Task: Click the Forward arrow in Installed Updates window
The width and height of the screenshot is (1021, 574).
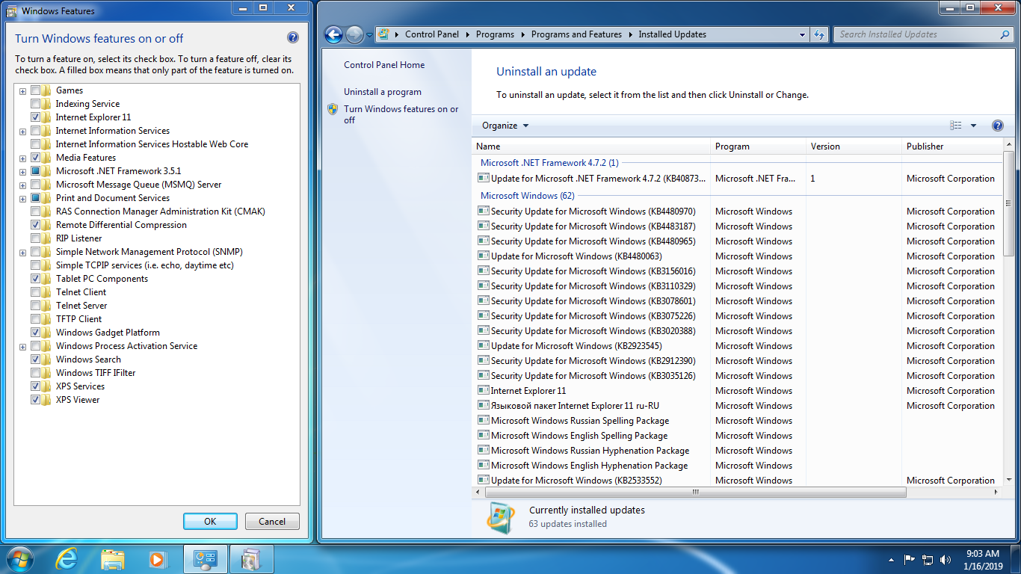Action: pos(354,34)
